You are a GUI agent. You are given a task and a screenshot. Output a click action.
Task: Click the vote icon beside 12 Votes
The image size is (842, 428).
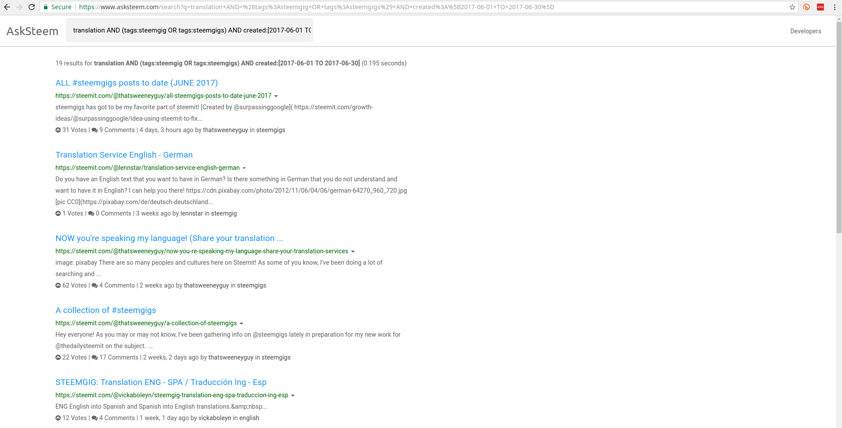(x=58, y=418)
